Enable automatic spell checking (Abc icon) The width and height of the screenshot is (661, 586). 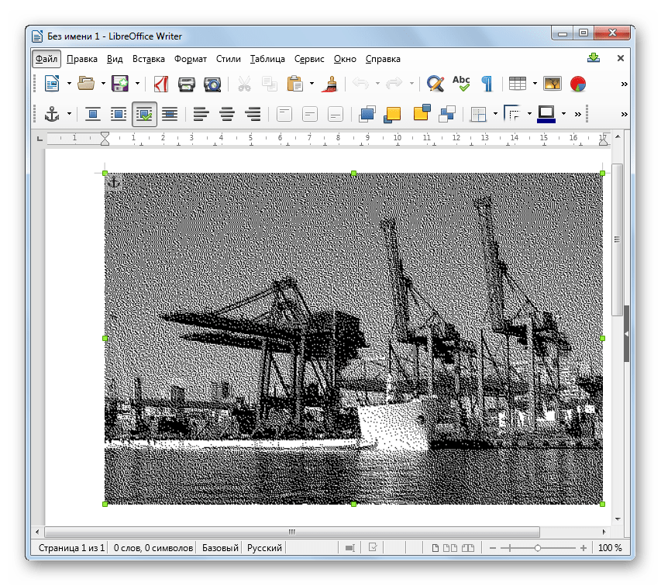tap(461, 84)
